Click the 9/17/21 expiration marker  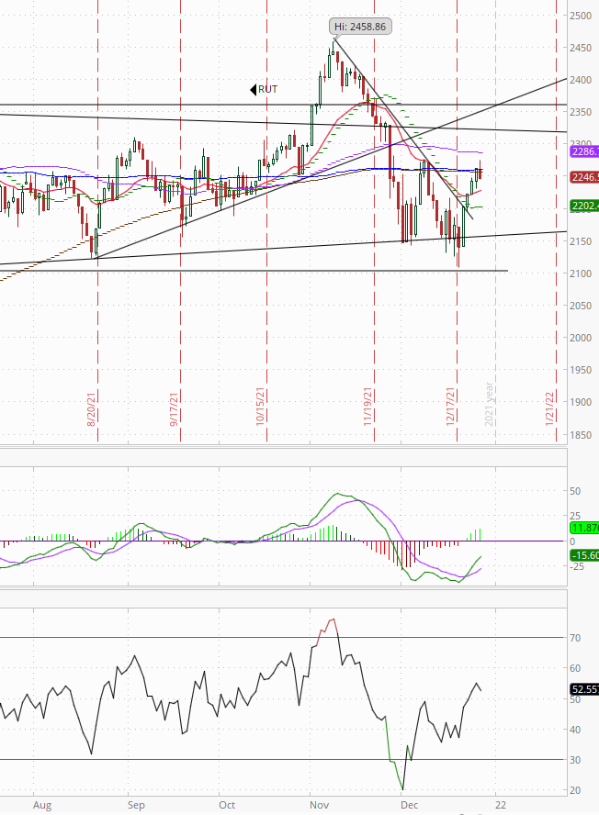pyautogui.click(x=174, y=409)
